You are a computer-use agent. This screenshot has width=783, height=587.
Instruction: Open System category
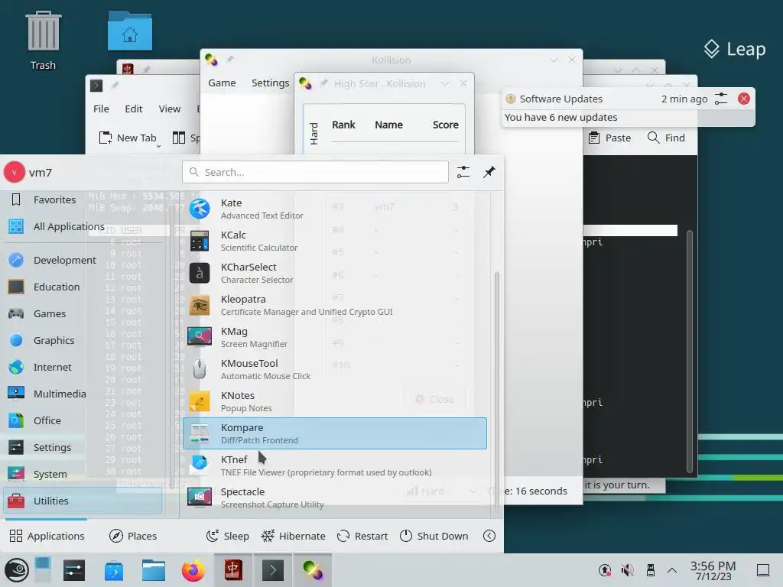click(83, 474)
